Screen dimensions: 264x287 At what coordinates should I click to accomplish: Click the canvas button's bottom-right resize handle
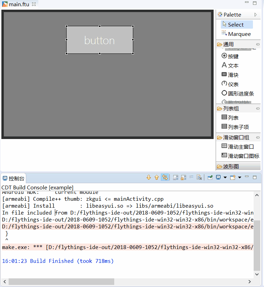133,53
